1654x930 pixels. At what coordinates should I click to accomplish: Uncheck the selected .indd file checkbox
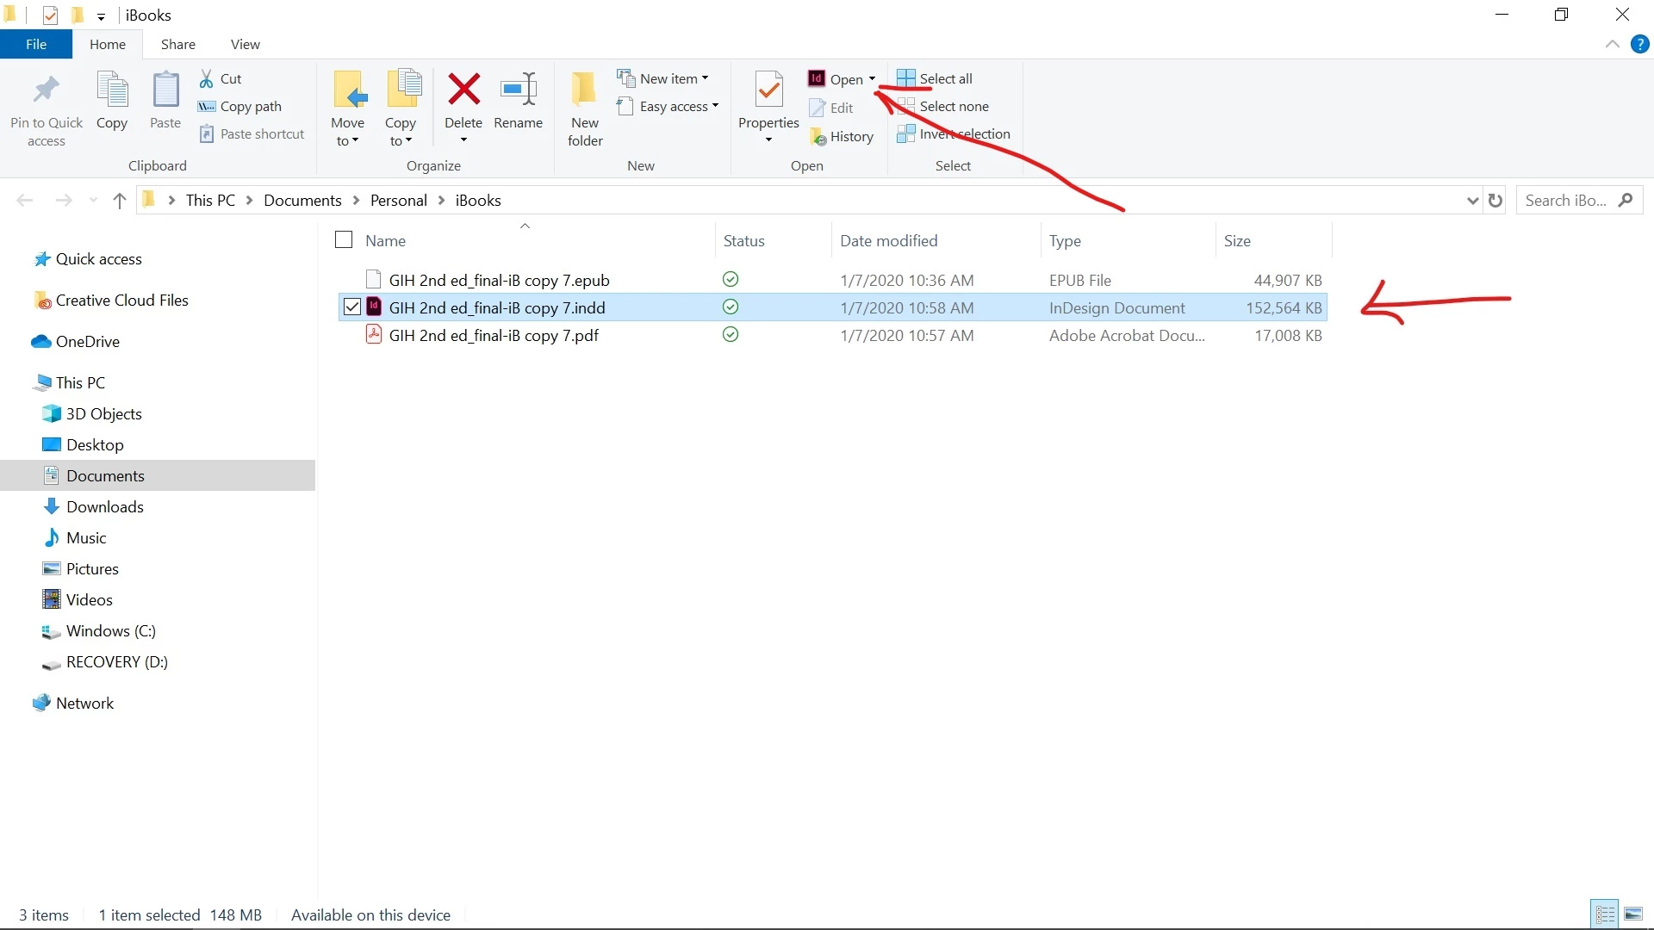tap(351, 307)
